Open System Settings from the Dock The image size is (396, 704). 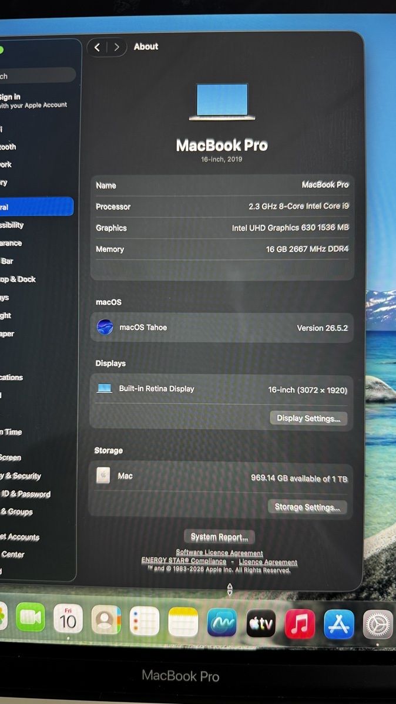378,624
